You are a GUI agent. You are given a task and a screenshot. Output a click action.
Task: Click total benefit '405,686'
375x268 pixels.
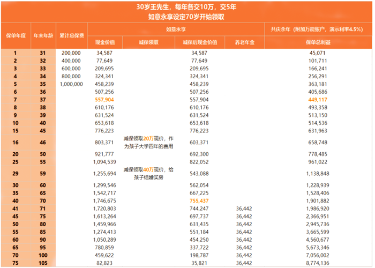[x=318, y=92]
